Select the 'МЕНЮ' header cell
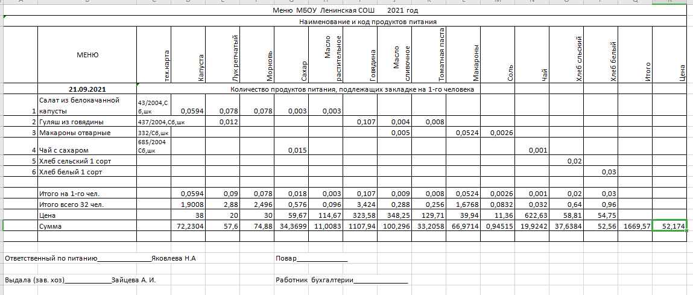This screenshot has width=693, height=295. 87,55
